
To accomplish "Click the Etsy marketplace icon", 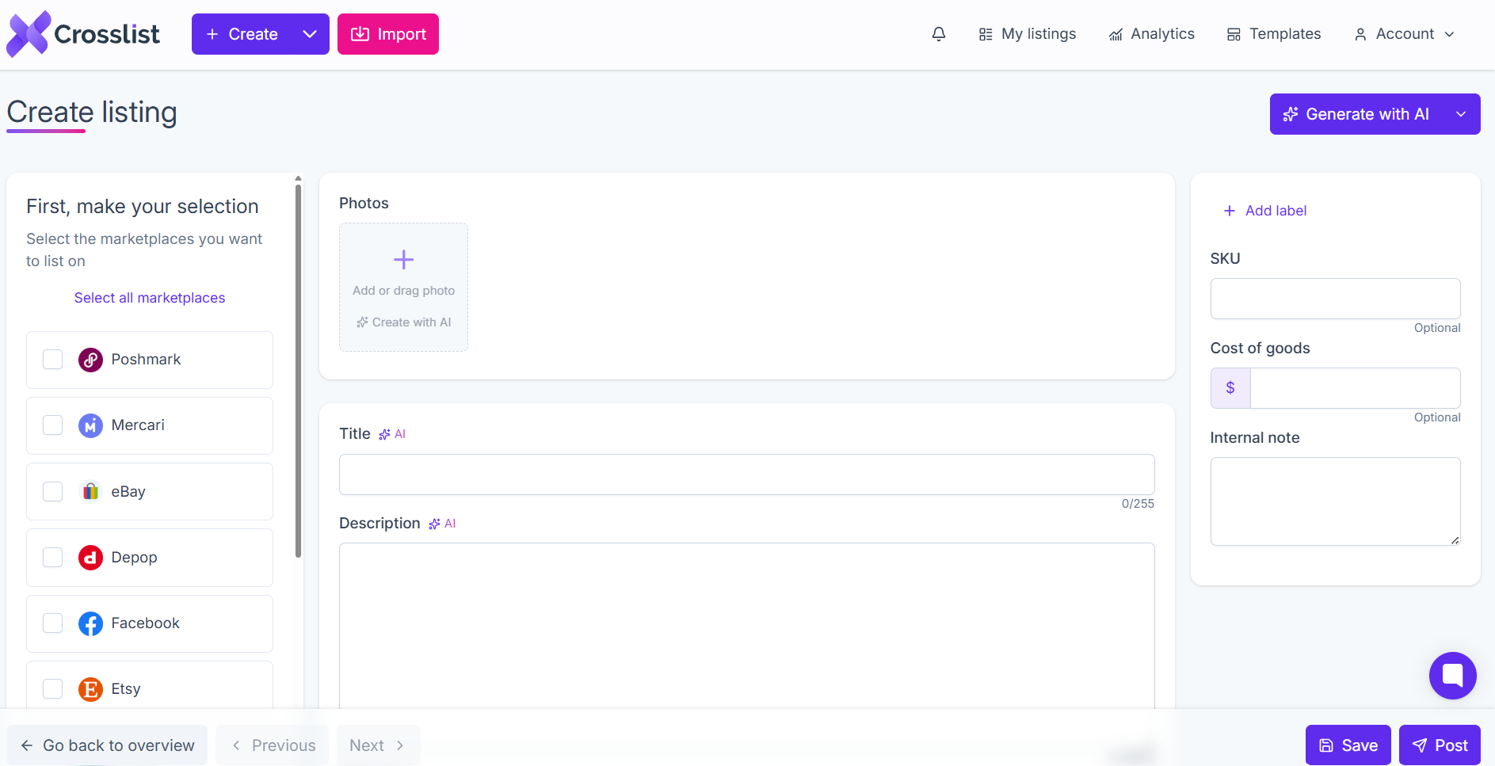I will point(90,689).
